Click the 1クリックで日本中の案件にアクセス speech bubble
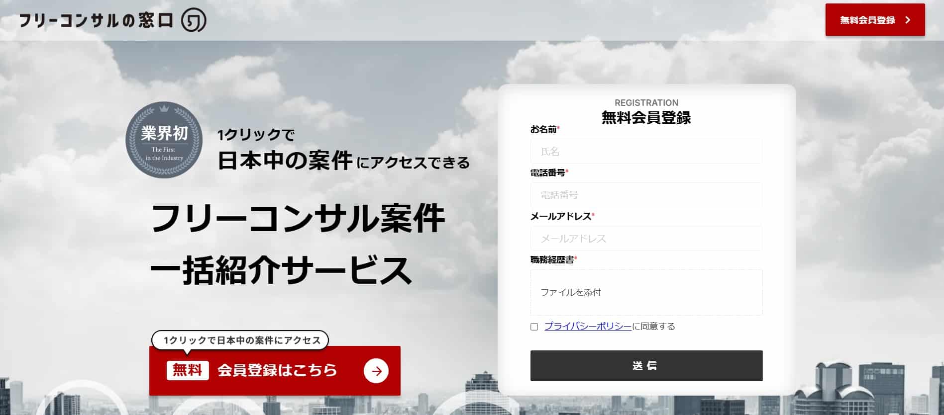 pyautogui.click(x=240, y=340)
